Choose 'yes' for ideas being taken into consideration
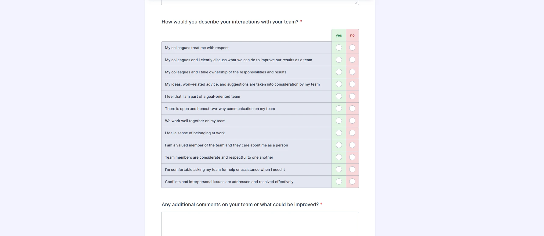Screen dimensions: 544x236 click(x=339, y=84)
